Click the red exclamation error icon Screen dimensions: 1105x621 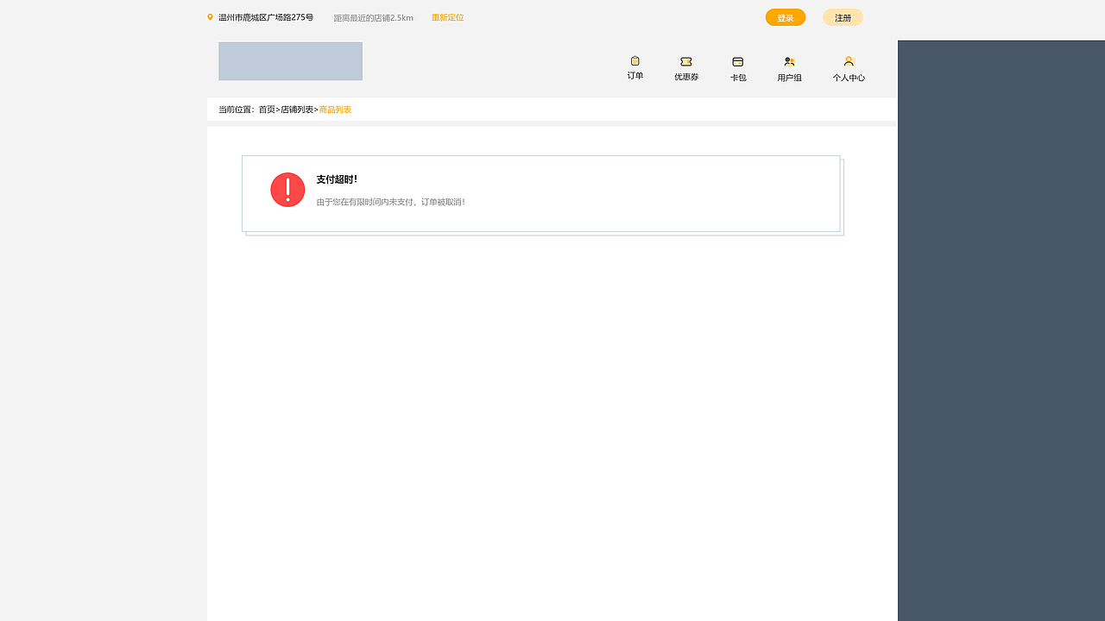287,190
